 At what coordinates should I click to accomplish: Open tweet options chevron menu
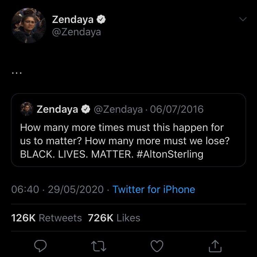242,20
